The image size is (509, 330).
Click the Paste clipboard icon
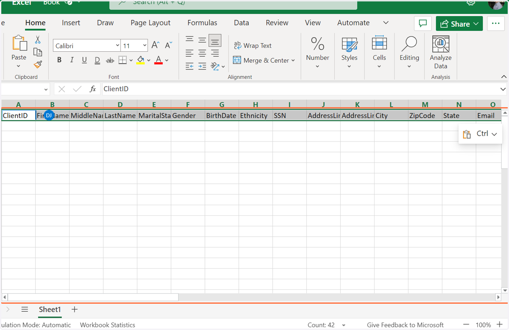(19, 44)
